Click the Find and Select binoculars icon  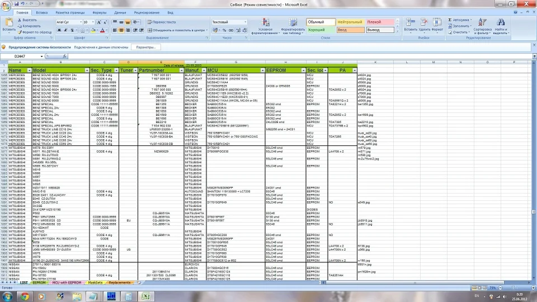(500, 22)
